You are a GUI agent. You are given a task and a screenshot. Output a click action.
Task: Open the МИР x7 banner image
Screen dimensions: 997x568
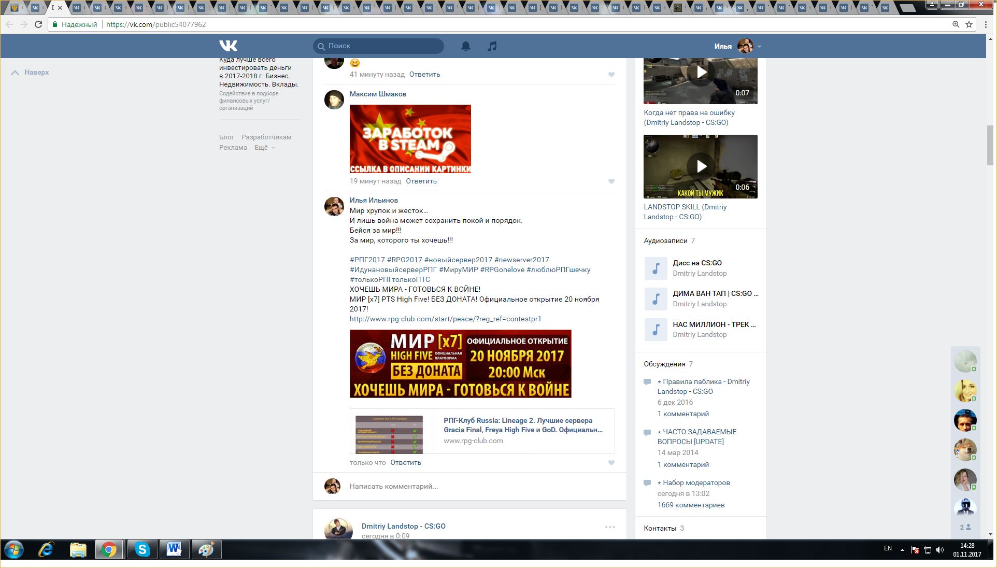click(461, 364)
